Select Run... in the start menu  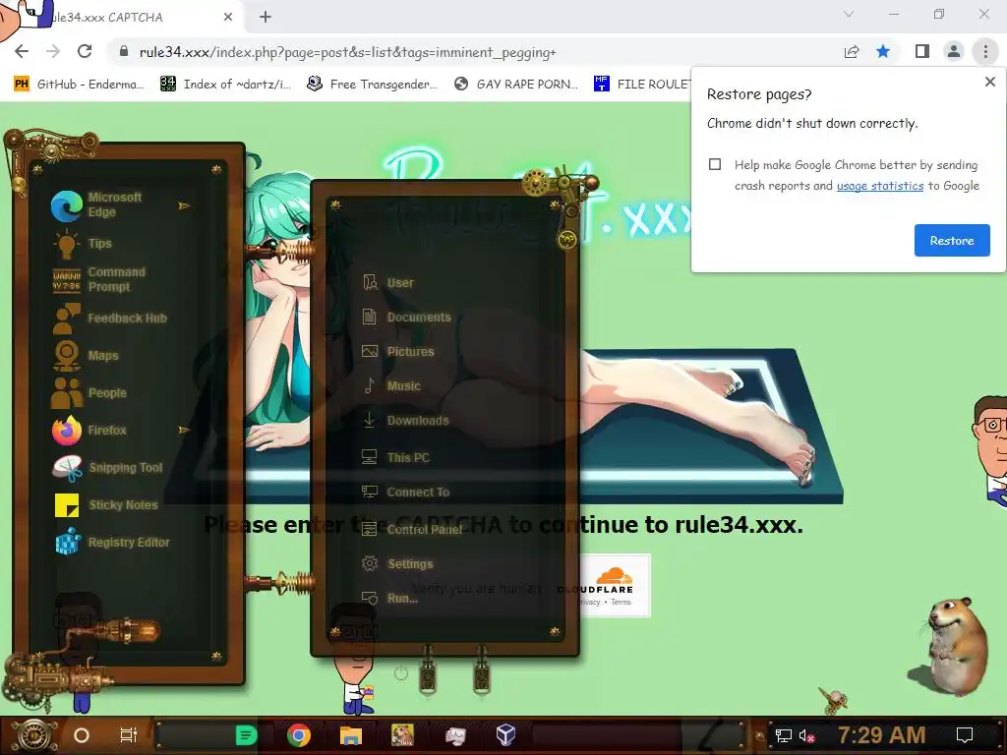click(389, 599)
